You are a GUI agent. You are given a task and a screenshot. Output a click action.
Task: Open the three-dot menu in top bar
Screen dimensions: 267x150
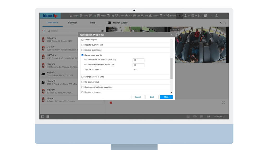[211, 16]
